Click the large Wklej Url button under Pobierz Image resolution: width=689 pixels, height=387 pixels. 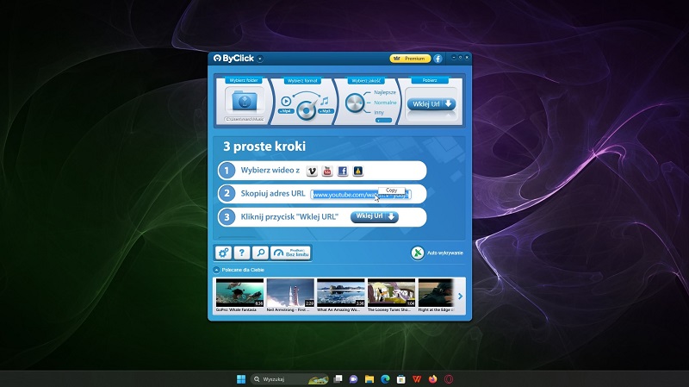pyautogui.click(x=431, y=104)
